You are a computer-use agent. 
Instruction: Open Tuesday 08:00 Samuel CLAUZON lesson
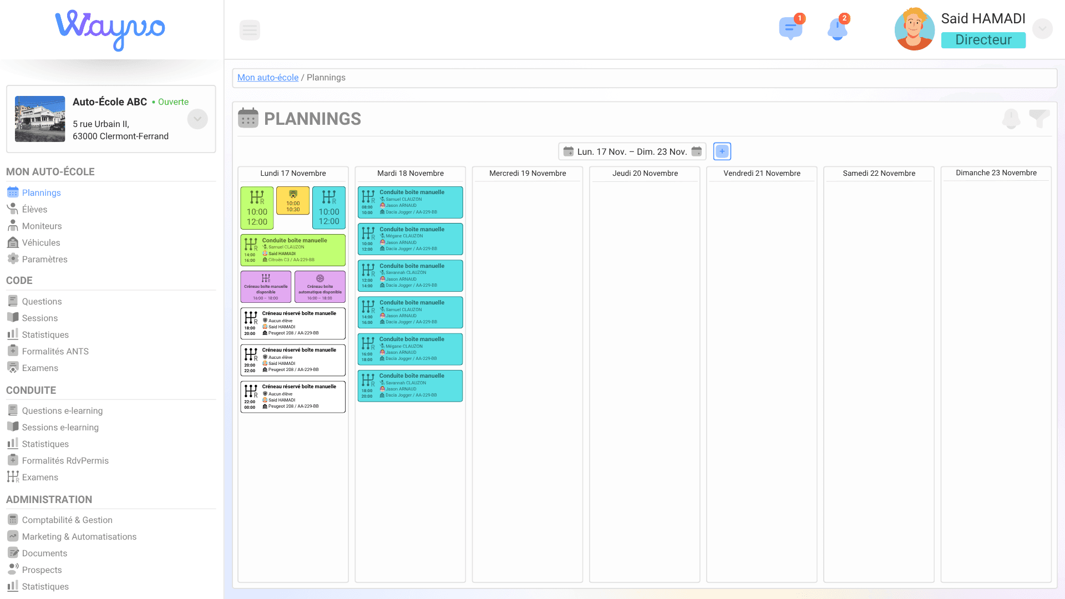[x=410, y=202]
